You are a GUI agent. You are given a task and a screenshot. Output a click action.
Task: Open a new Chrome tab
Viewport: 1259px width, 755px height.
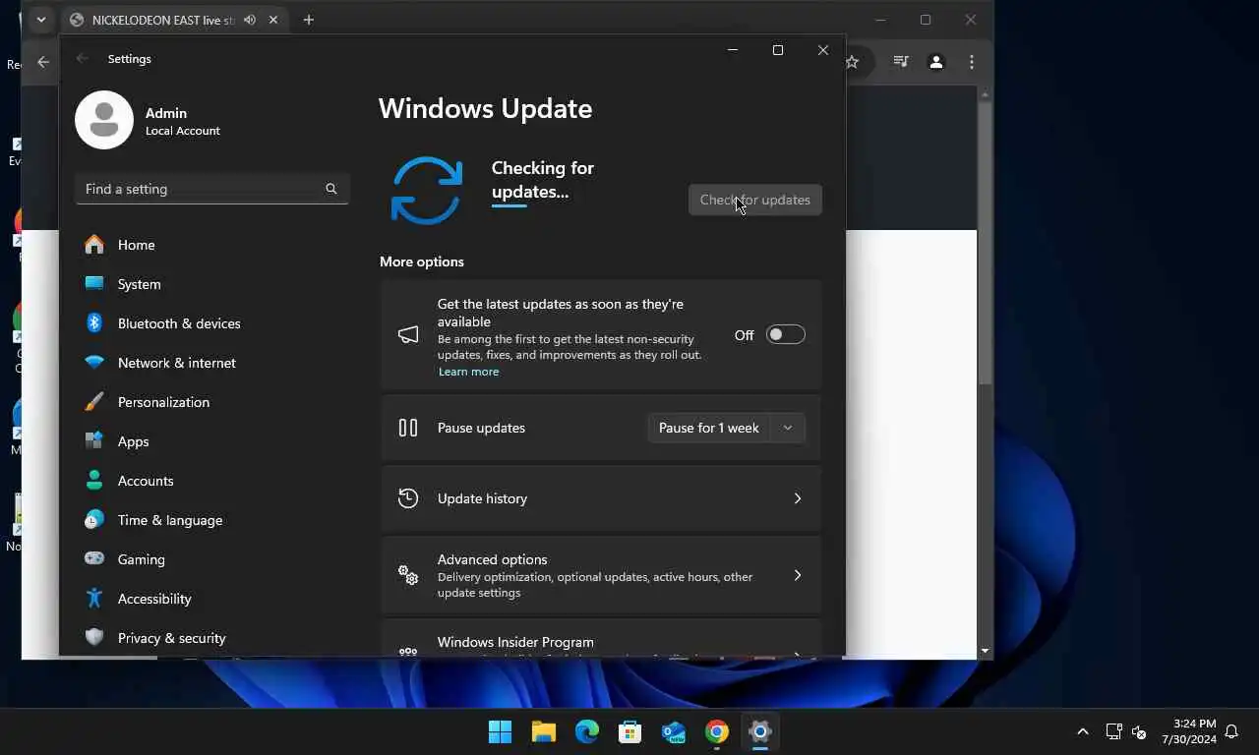point(309,20)
